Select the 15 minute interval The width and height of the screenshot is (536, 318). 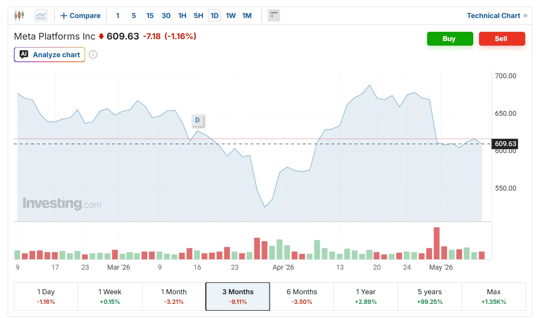[150, 16]
